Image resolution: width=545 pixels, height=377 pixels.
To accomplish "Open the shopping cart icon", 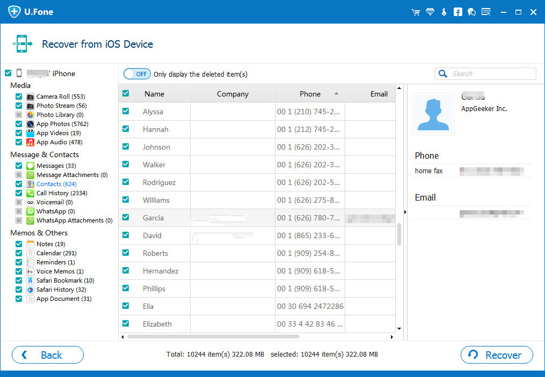I will [416, 12].
